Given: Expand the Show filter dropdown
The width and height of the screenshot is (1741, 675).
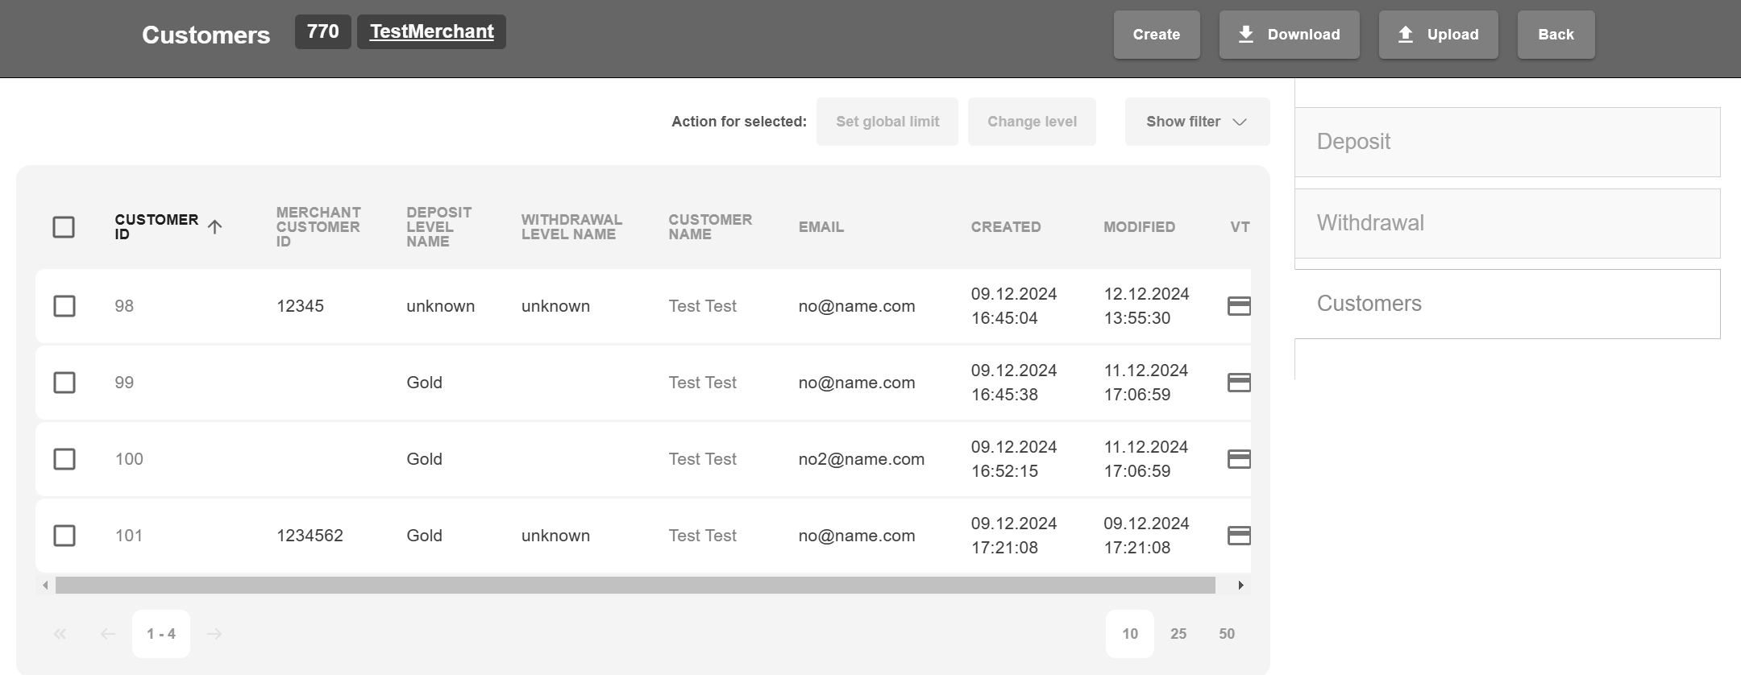Looking at the screenshot, I should [x=1197, y=122].
